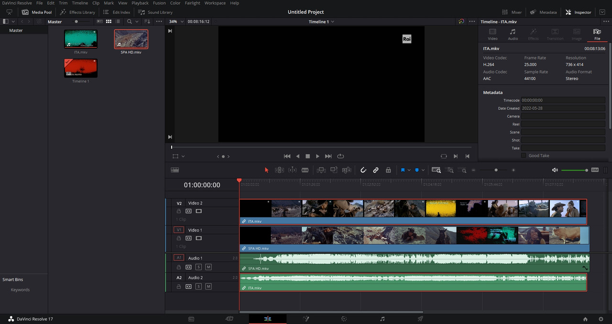Click the media pool search icon
The image size is (612, 324).
(129, 22)
